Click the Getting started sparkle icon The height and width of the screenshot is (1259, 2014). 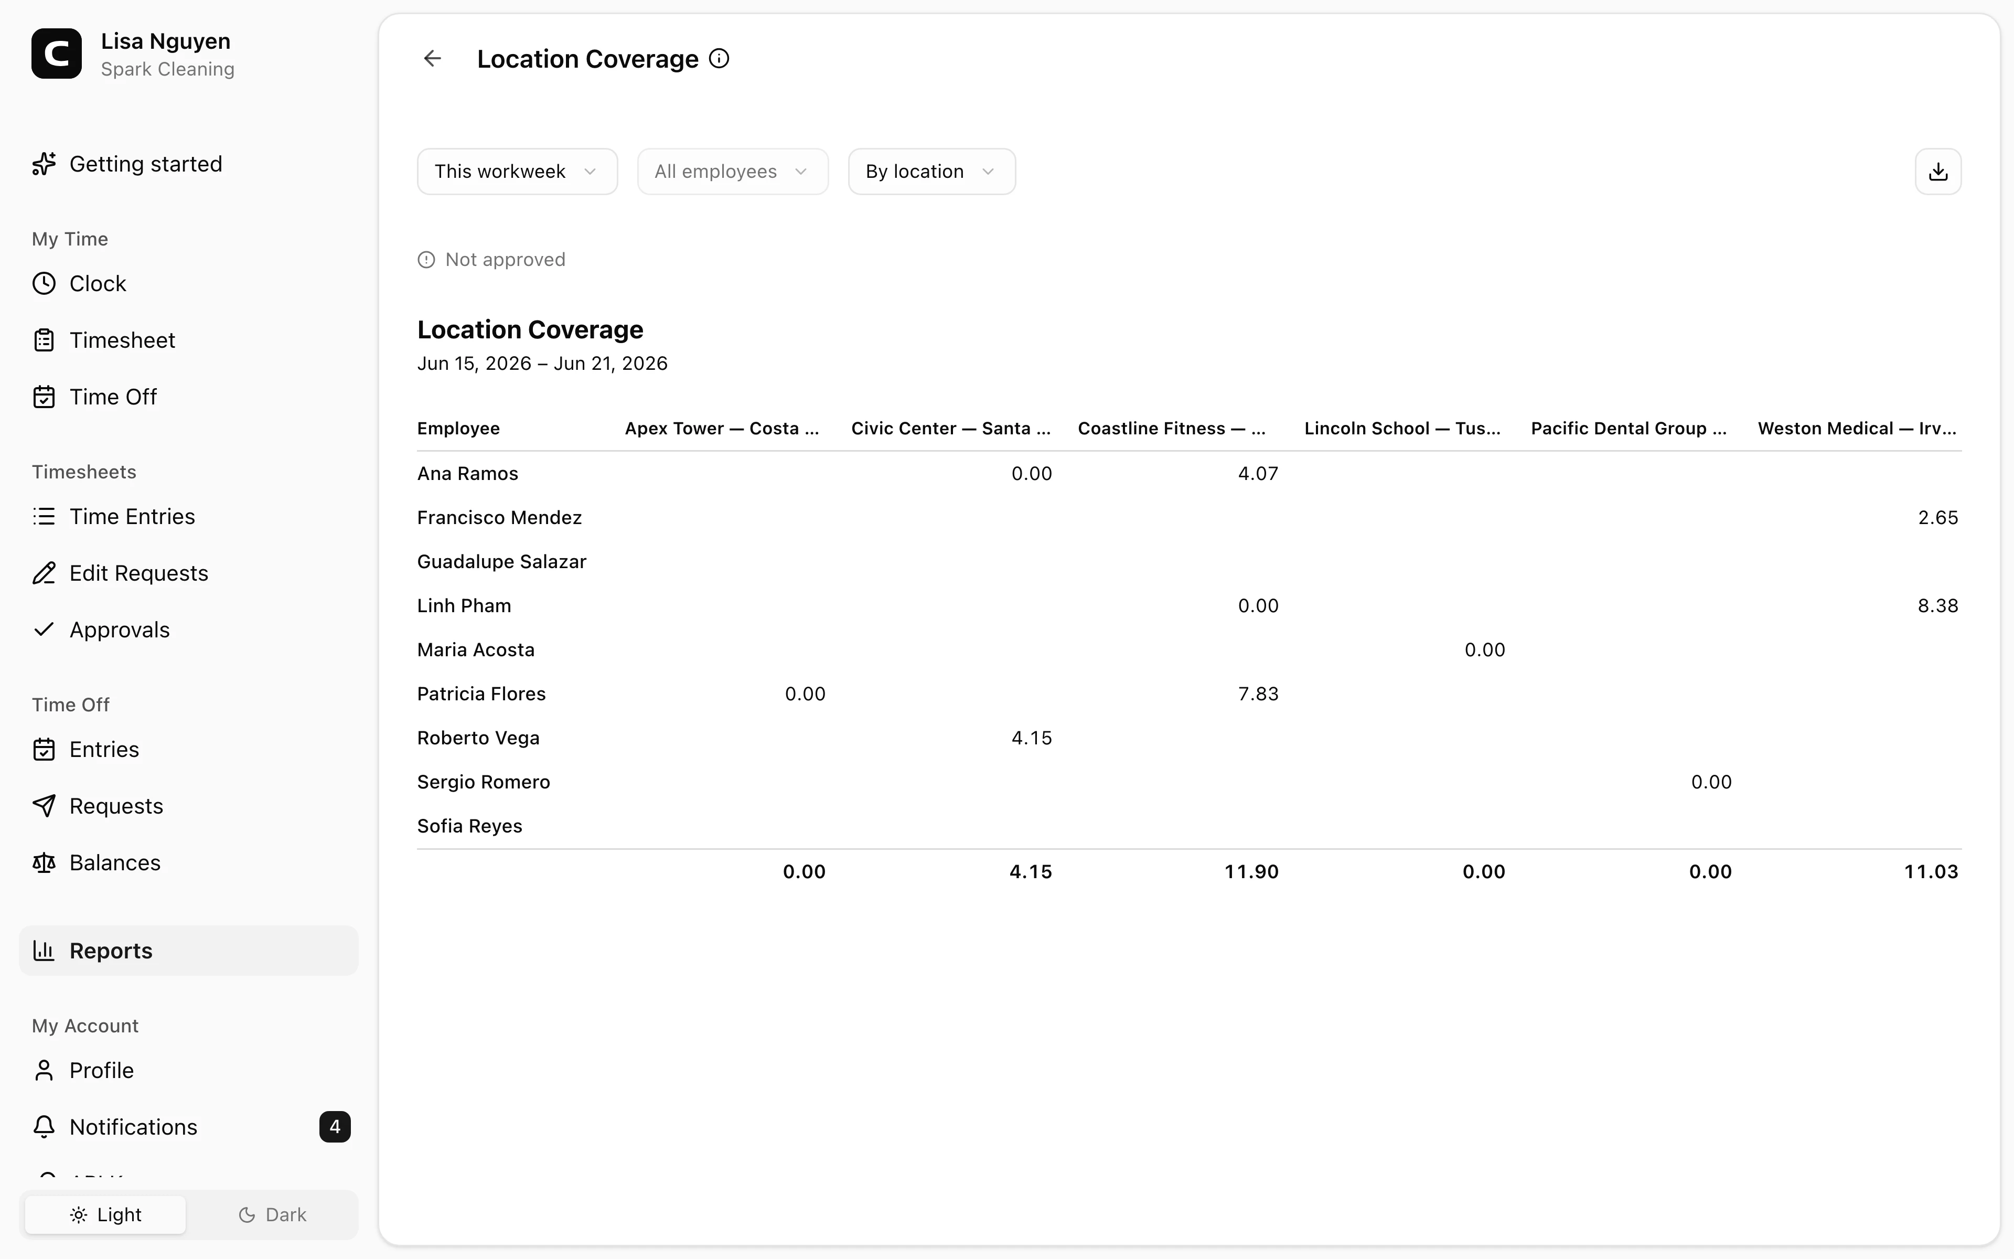click(44, 164)
